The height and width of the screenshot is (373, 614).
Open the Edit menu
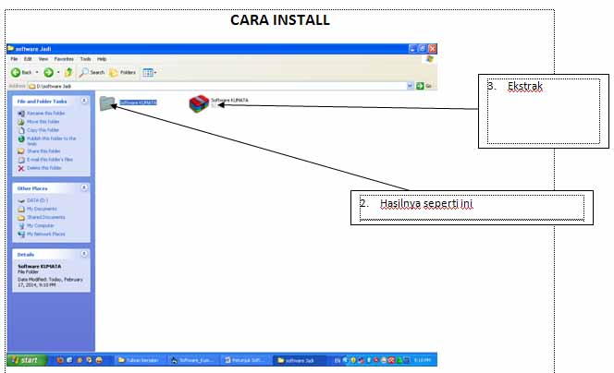[28, 59]
